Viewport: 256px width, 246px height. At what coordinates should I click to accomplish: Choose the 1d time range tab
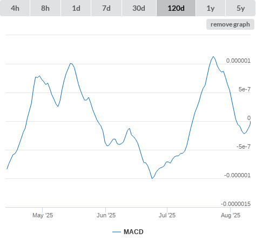76,8
